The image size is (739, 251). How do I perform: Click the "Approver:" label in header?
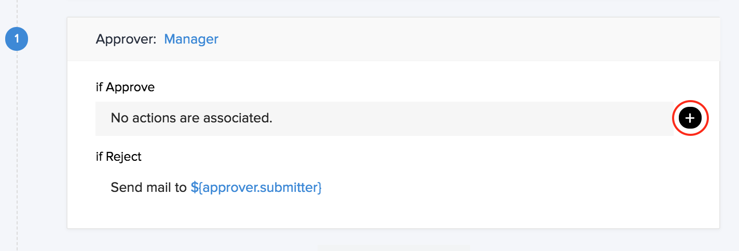coord(126,39)
